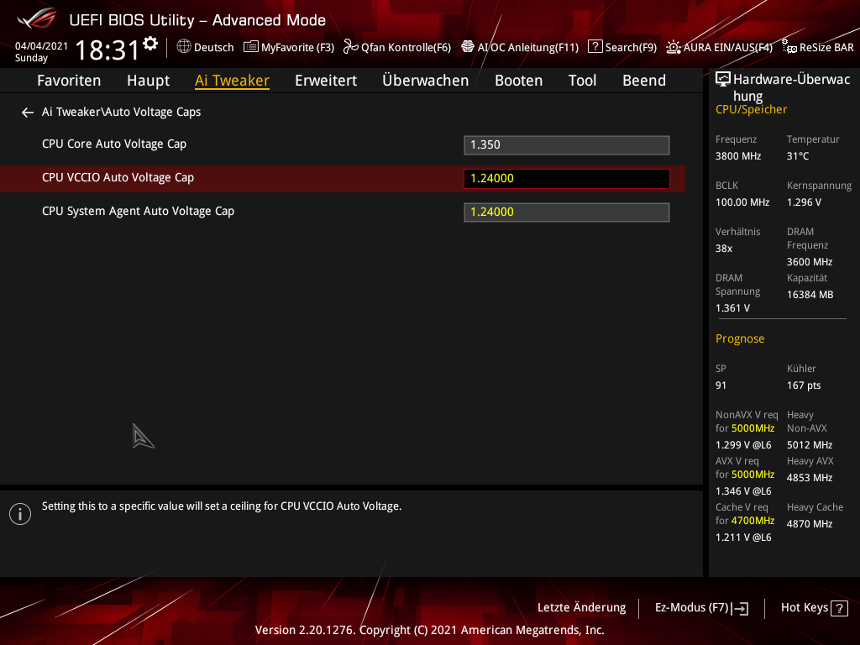Click the yellow 4700MHz cache frequency

752,521
